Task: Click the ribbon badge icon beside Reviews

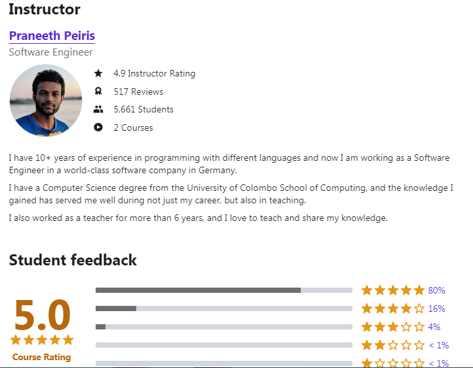Action: point(98,91)
